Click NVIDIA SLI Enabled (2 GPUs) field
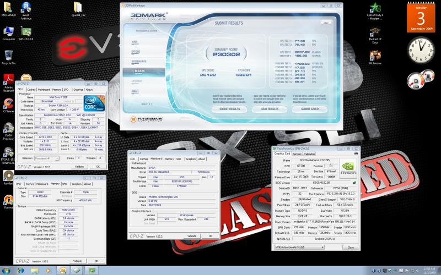 tap(325, 239)
